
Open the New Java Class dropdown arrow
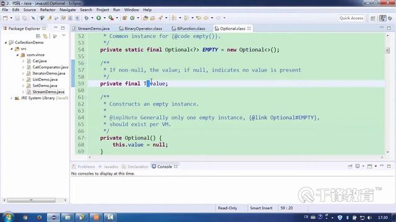coord(138,18)
